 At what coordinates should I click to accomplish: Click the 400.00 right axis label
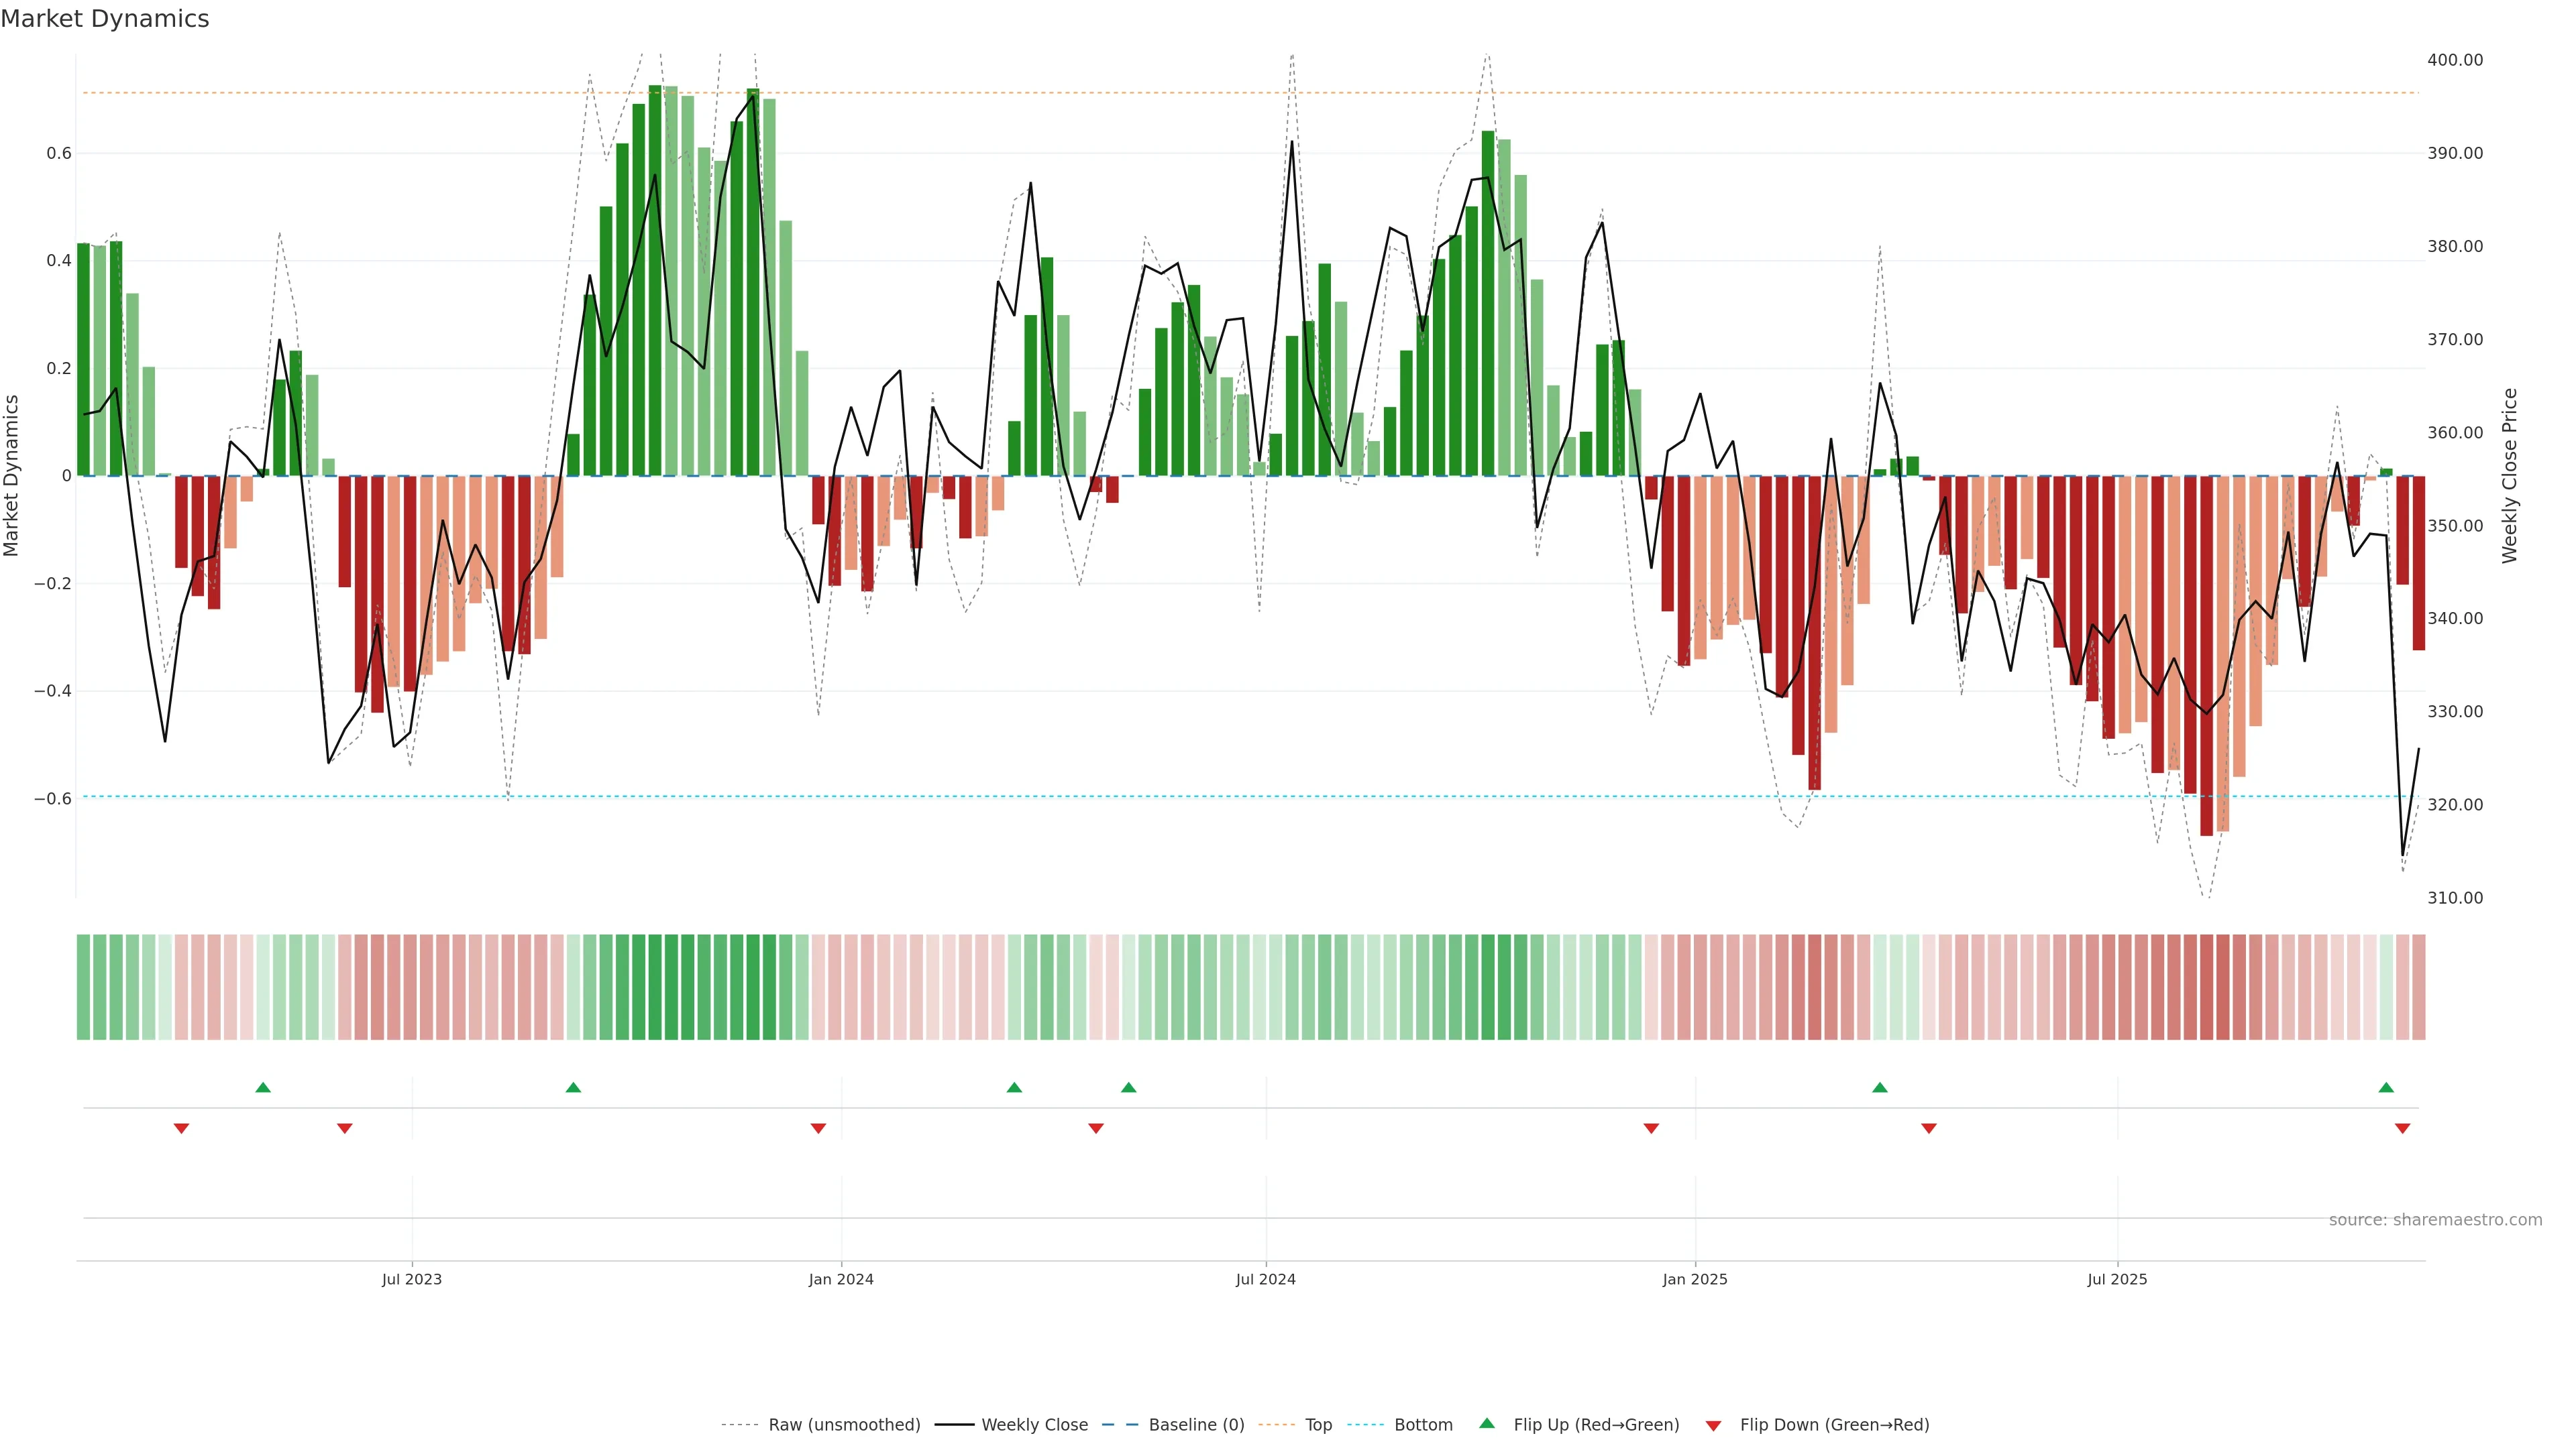[x=2454, y=60]
